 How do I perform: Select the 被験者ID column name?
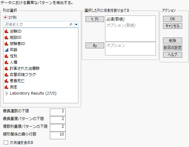click(x=17, y=43)
